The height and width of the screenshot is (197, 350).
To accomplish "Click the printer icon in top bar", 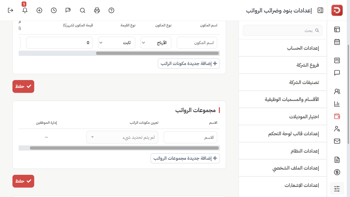I will 97,10.
